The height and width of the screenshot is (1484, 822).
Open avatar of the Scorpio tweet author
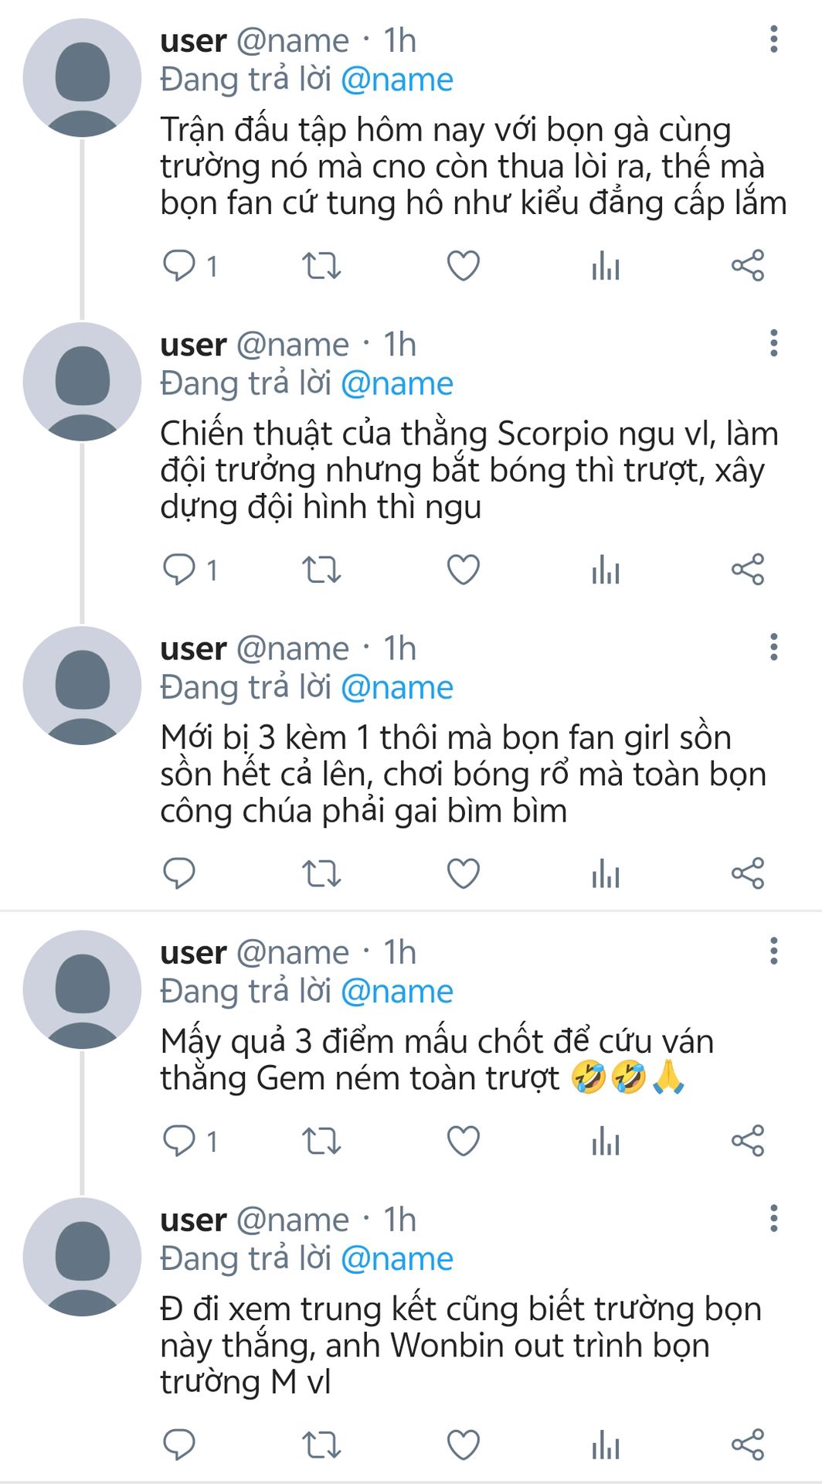[x=82, y=381]
